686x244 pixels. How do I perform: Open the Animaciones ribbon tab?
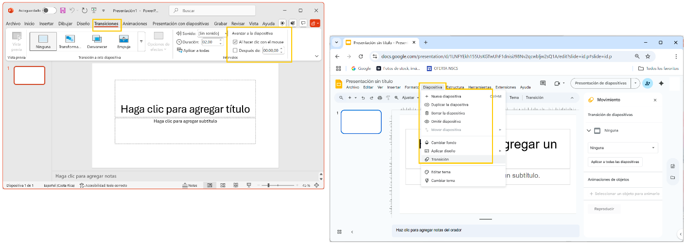[x=135, y=24]
